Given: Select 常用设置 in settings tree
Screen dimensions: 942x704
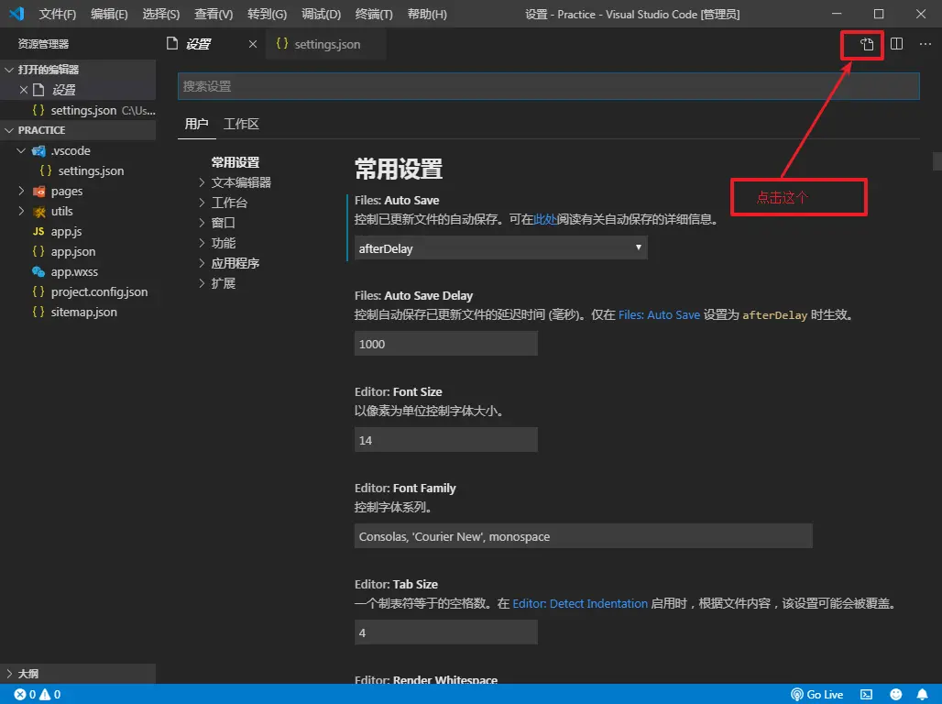Looking at the screenshot, I should coord(235,162).
